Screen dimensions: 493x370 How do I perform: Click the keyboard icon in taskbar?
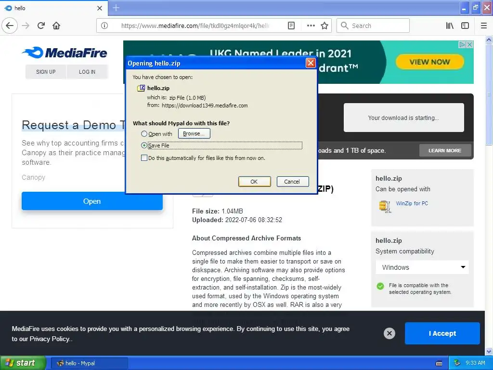[439, 363]
